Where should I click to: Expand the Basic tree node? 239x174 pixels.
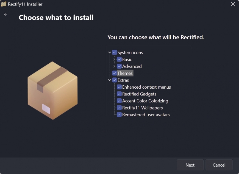(114, 59)
